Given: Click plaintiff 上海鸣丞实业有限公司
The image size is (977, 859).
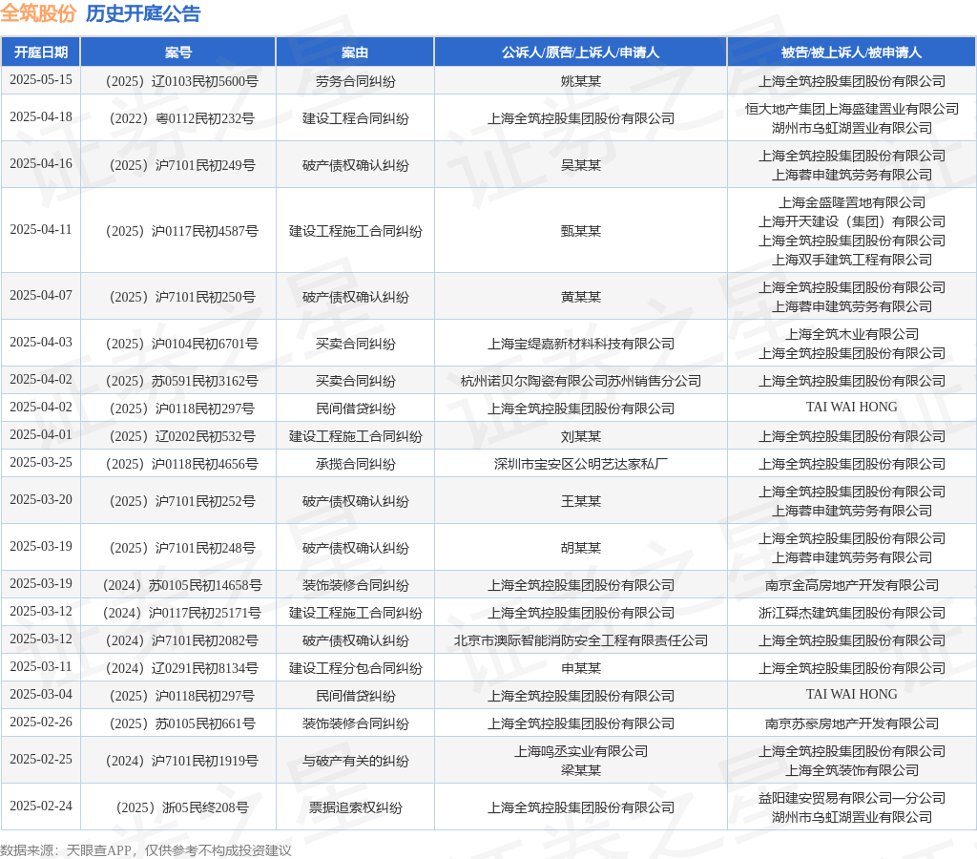Looking at the screenshot, I should pyautogui.click(x=581, y=752).
